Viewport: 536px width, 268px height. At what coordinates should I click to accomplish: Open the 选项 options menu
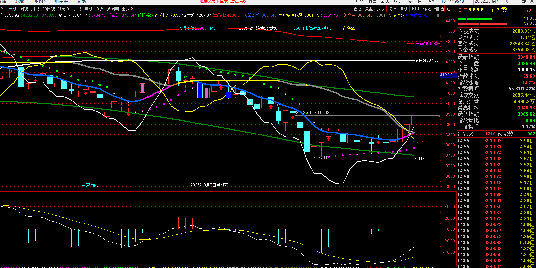click(x=398, y=2)
